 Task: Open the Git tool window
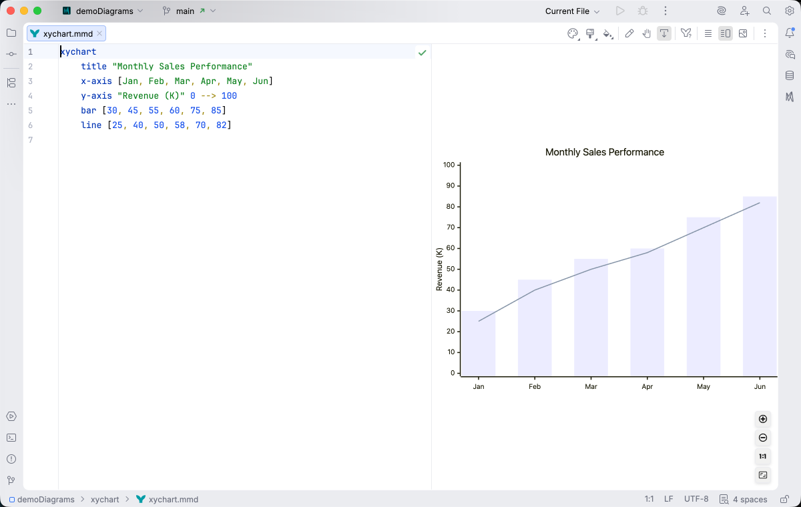(x=11, y=480)
